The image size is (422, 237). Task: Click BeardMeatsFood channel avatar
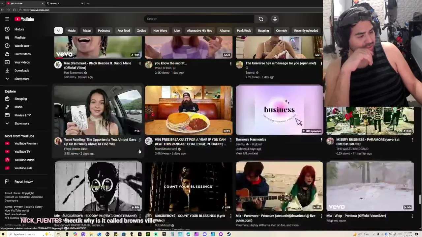click(149, 141)
